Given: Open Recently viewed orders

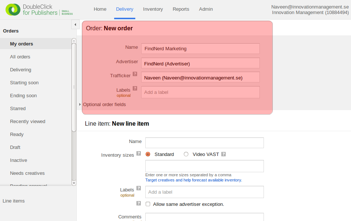Looking at the screenshot, I should [x=28, y=122].
